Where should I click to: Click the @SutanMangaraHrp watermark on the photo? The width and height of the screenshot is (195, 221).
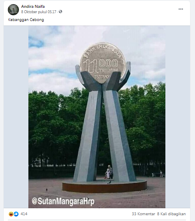63,201
